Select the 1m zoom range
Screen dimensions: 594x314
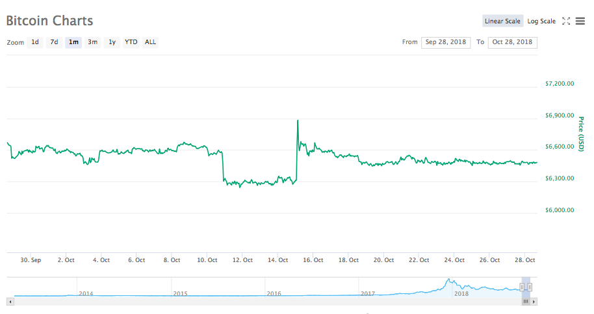tap(73, 42)
